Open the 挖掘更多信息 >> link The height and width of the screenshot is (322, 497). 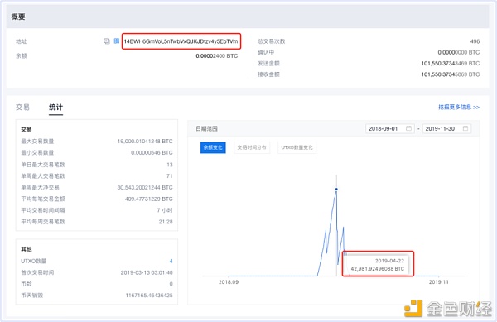point(459,108)
